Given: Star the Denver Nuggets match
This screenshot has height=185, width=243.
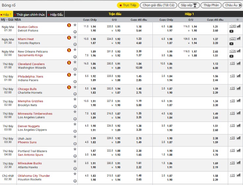Looking at the screenshot, I should tap(75, 124).
